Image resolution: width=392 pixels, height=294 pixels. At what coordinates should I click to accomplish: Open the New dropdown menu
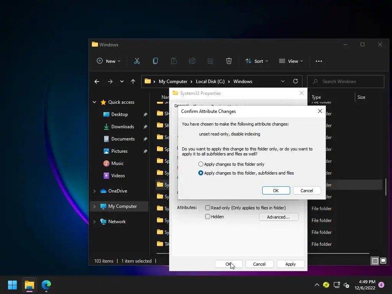[x=108, y=61]
